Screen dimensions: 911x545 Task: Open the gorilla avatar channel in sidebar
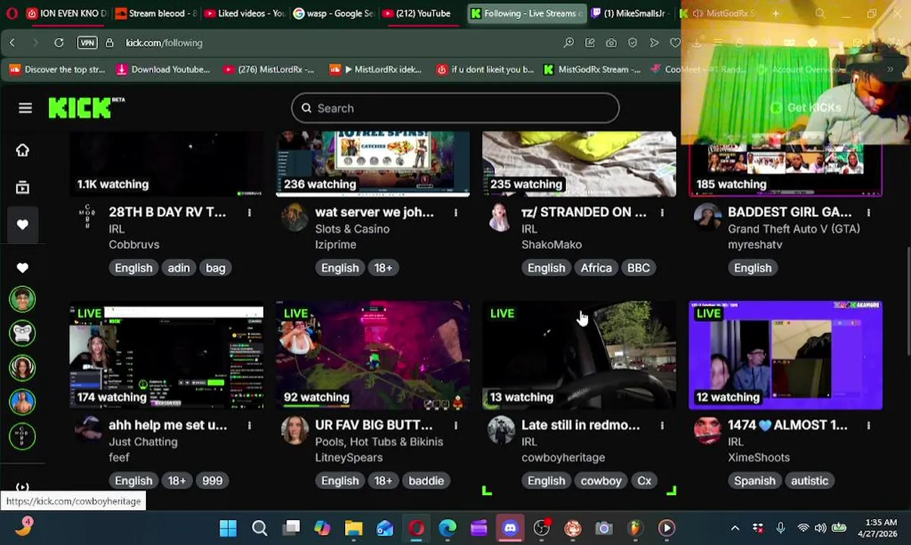[x=23, y=333]
